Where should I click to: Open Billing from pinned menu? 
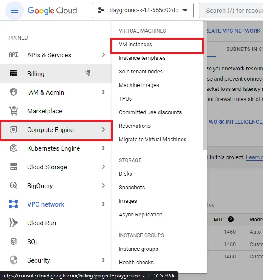pyautogui.click(x=56, y=73)
